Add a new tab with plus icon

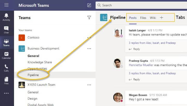click(162, 18)
